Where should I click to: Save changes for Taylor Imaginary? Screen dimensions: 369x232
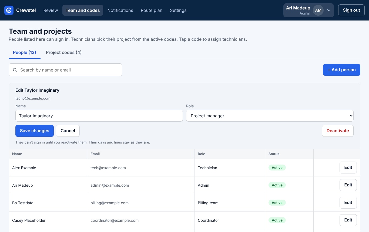click(x=35, y=131)
